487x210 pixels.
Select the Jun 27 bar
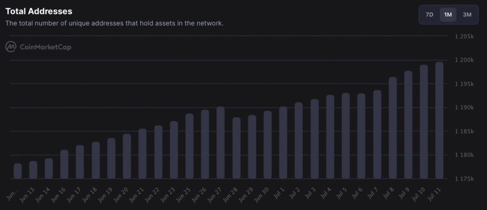pos(221,143)
